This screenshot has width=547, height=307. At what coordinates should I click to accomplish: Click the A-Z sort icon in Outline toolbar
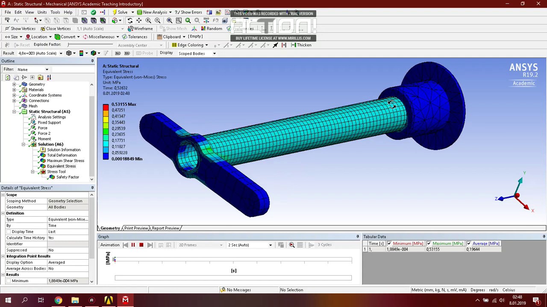[x=49, y=77]
